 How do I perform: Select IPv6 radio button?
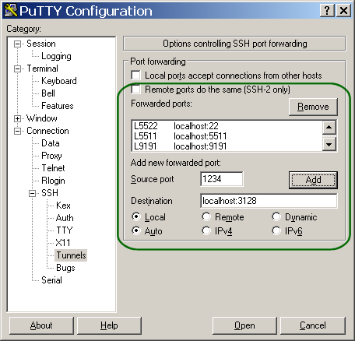276,230
